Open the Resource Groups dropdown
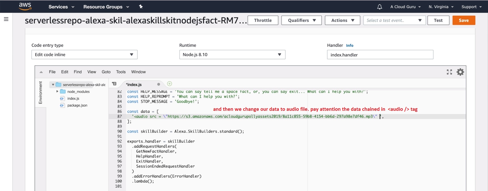Image resolution: width=488 pixels, height=191 pixels. (106, 7)
